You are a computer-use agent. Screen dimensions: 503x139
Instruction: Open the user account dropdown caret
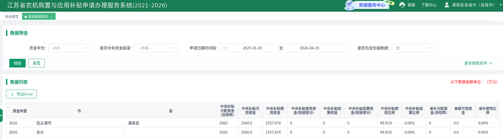point(501,5)
